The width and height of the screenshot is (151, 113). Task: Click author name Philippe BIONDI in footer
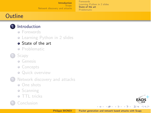[x=62, y=111]
